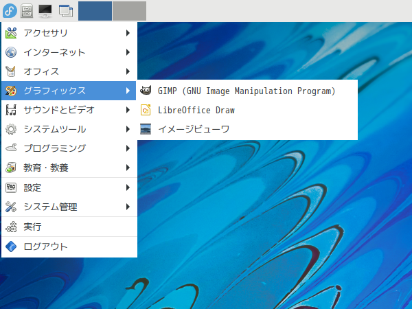The height and width of the screenshot is (309, 412).
Task: Open the システム管理 category label
Action: click(50, 207)
